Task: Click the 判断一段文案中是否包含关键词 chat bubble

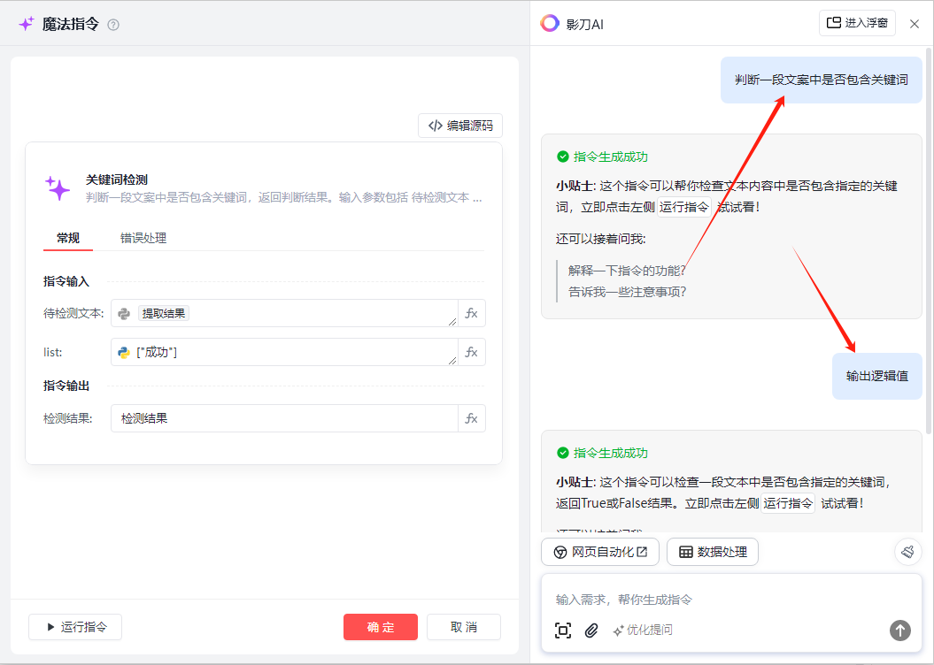Action: [x=822, y=80]
